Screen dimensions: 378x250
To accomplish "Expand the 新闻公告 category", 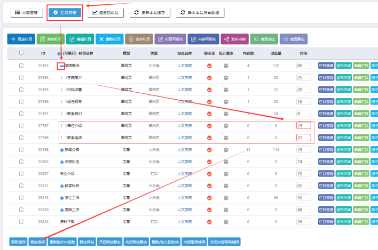I will pos(62,150).
